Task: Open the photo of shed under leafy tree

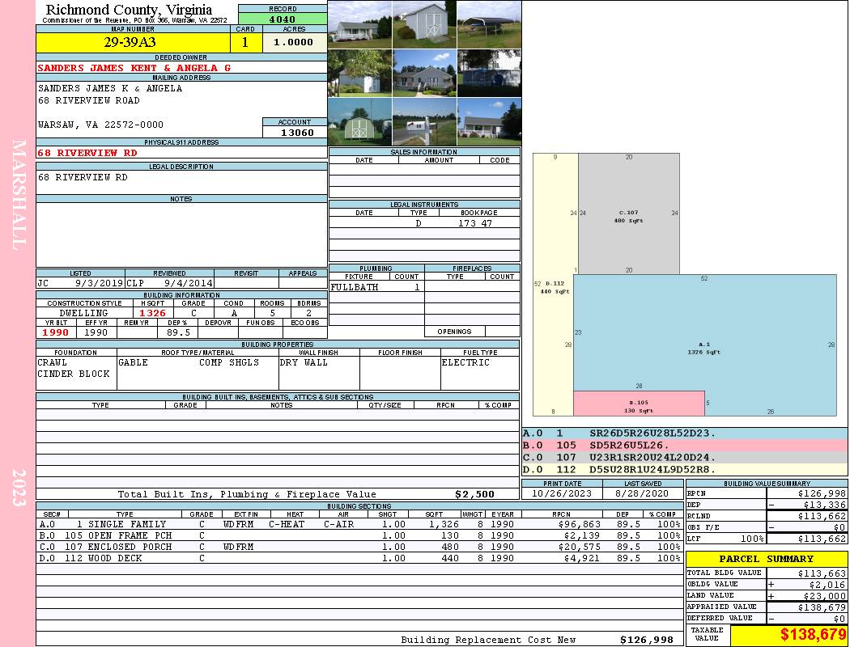Action: [360, 73]
